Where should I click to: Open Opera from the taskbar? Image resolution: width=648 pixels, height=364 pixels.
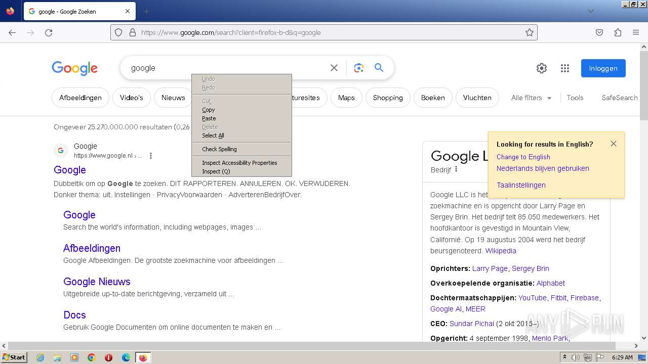tap(108, 357)
